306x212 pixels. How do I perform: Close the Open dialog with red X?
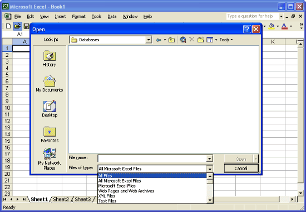pyautogui.click(x=256, y=30)
